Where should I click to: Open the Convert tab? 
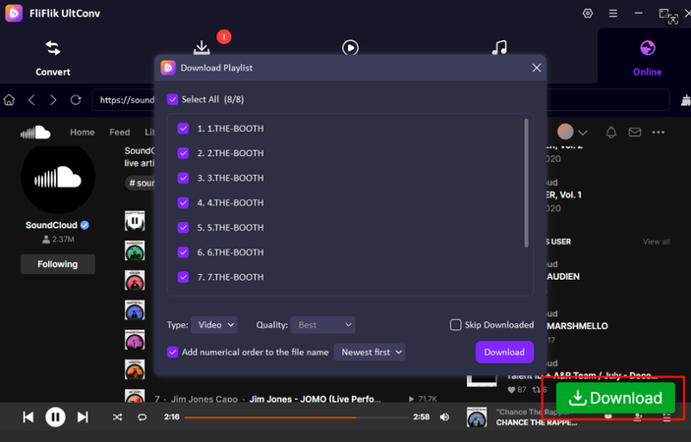(x=53, y=58)
